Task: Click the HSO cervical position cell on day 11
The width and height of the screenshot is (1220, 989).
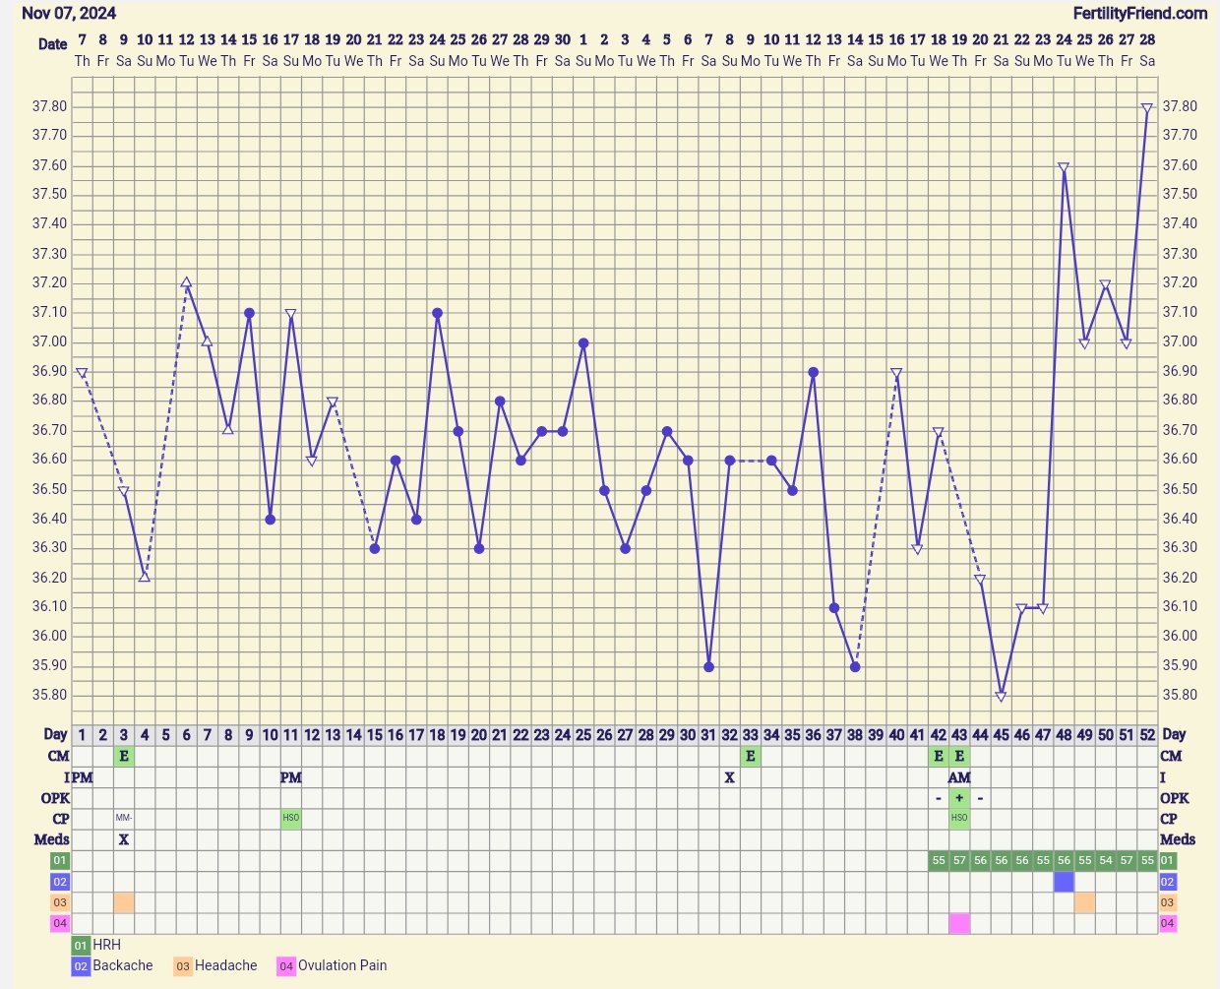Action: click(291, 819)
